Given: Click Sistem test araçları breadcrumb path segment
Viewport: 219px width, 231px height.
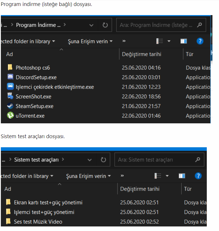Looking at the screenshot, I should [36, 160].
